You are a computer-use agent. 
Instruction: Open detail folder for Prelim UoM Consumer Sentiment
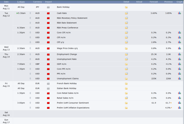(x=126, y=103)
